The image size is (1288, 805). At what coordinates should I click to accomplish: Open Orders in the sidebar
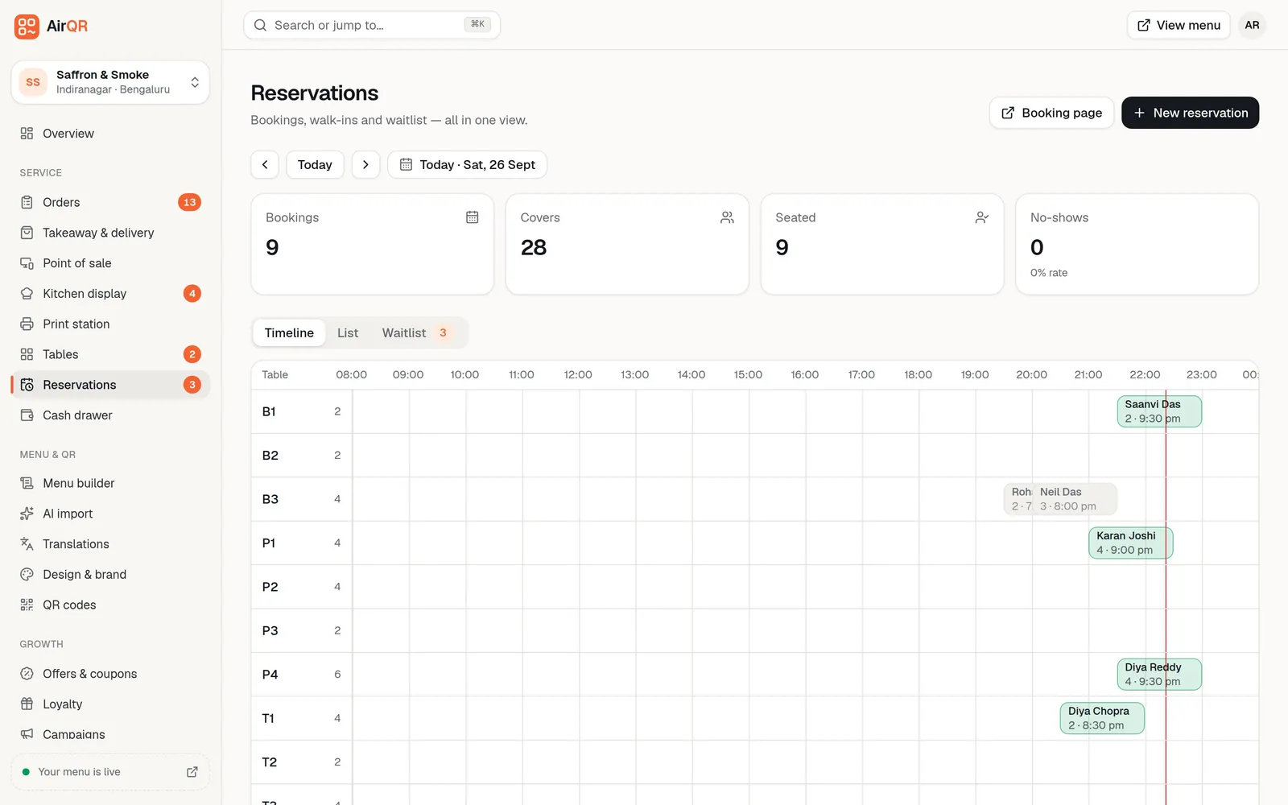pyautogui.click(x=110, y=202)
